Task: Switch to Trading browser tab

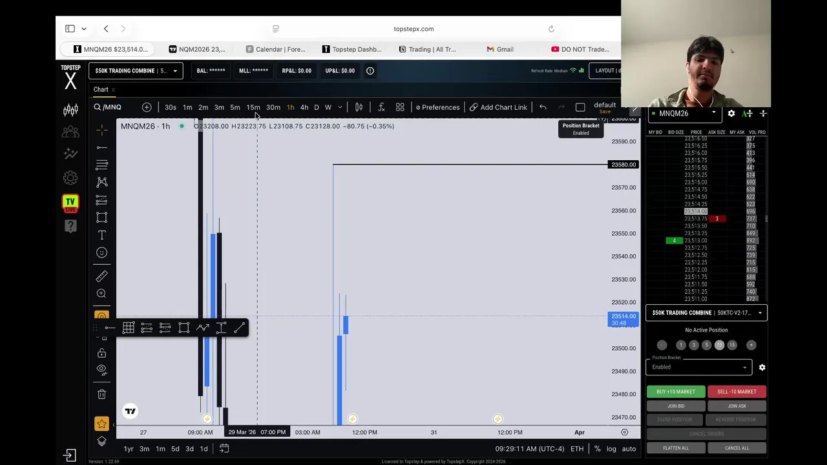Action: pyautogui.click(x=428, y=49)
